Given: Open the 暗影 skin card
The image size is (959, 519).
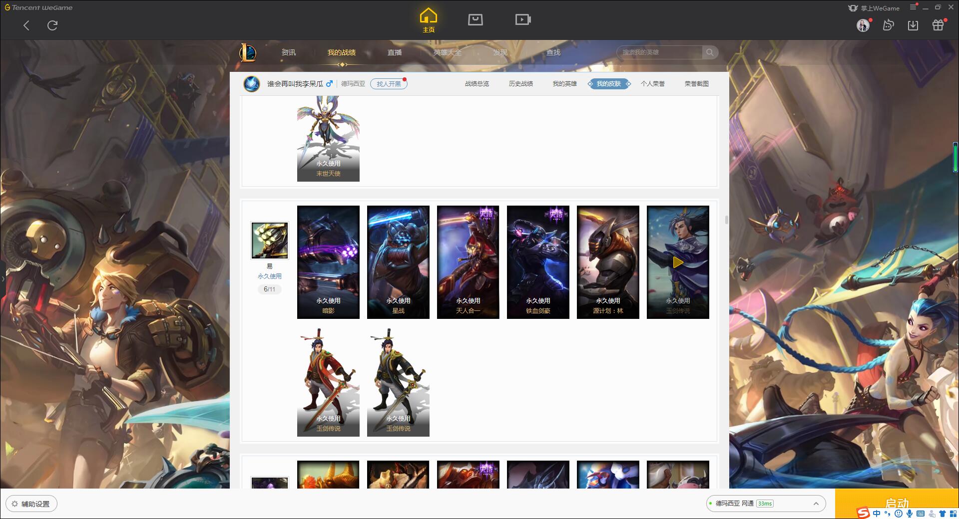Looking at the screenshot, I should (328, 262).
